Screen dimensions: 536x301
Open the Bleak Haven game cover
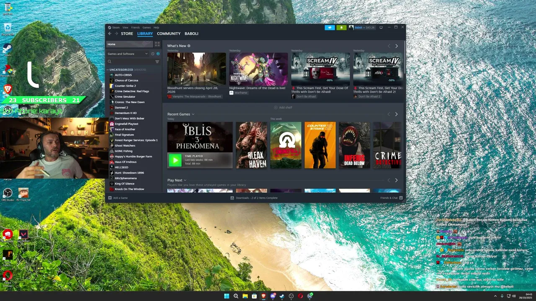(251, 145)
